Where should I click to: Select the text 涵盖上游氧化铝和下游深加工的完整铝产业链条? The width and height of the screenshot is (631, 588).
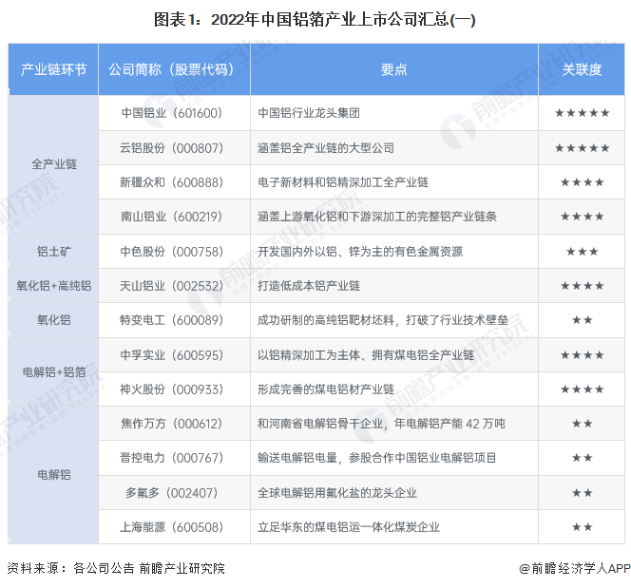377,217
